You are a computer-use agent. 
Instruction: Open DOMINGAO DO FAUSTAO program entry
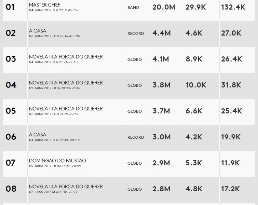click(x=57, y=161)
